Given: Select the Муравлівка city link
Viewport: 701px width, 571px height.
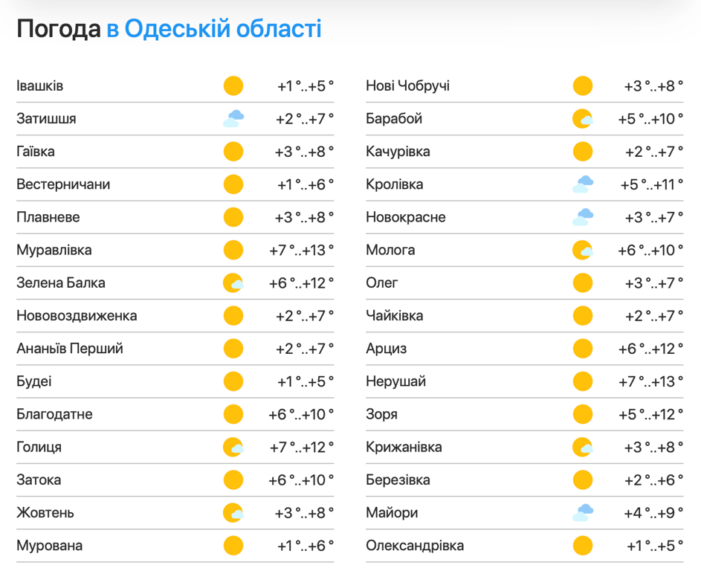Looking at the screenshot, I should click(54, 251).
